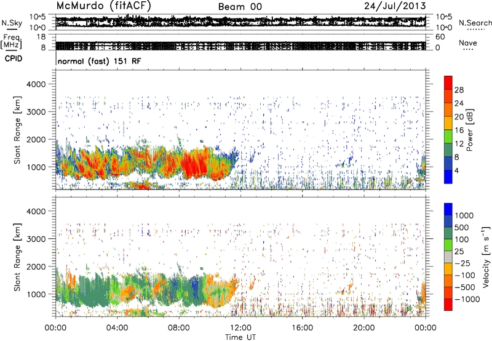Pick the light green 25–100 Velocity segment
This screenshot has width=492, height=341.
pos(448,245)
